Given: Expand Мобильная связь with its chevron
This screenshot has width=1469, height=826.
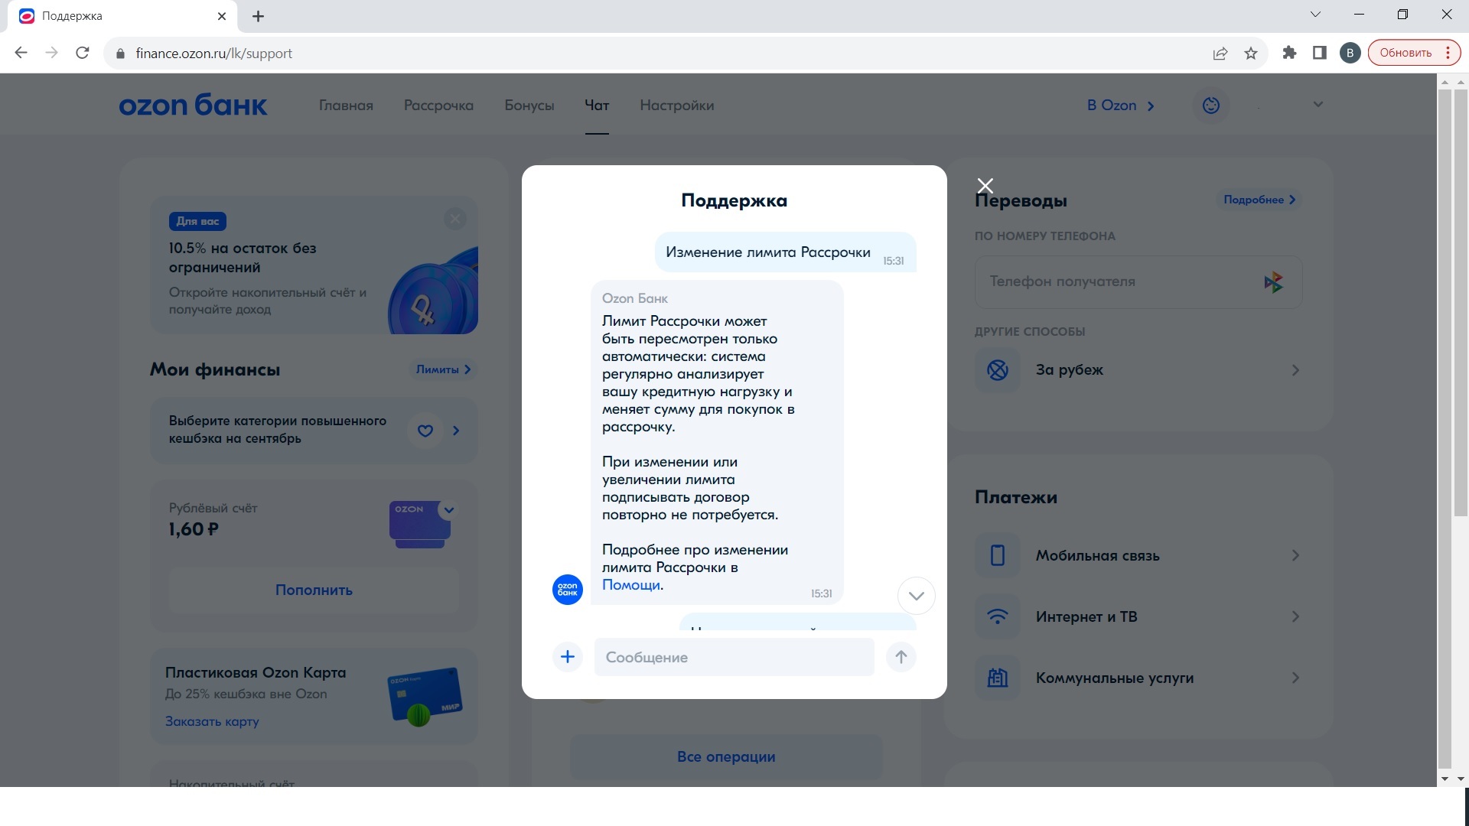Looking at the screenshot, I should click(x=1295, y=555).
